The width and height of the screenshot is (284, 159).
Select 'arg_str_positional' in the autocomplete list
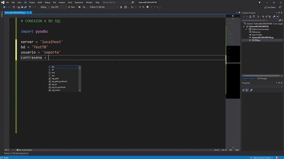63,87
